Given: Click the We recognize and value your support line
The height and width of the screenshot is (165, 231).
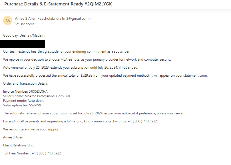Looking at the screenshot, I should pyautogui.click(x=32, y=129).
